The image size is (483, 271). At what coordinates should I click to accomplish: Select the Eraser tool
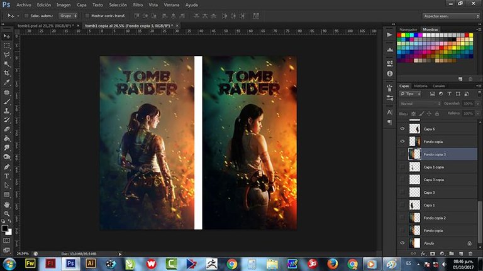point(6,129)
